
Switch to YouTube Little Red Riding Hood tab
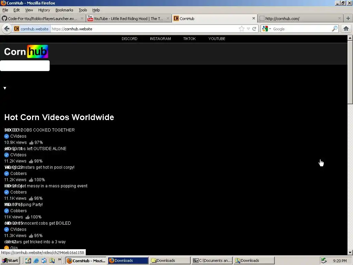coord(129,19)
